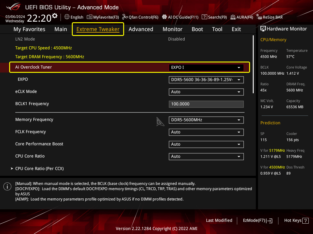Image resolution: width=313 pixels, height=234 pixels.
Task: Click the BCLK1 Frequency input field
Action: [x=206, y=104]
